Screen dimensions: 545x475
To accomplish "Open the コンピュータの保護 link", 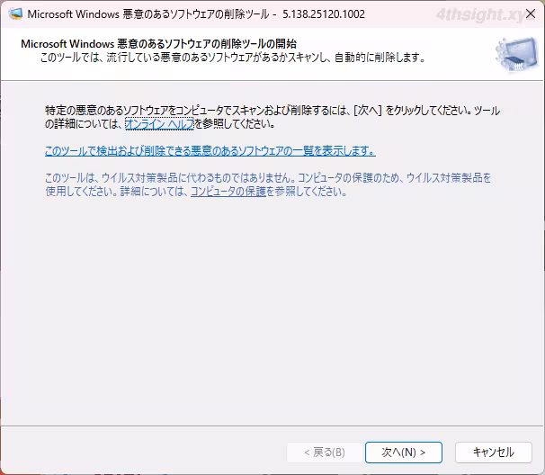I will 228,192.
